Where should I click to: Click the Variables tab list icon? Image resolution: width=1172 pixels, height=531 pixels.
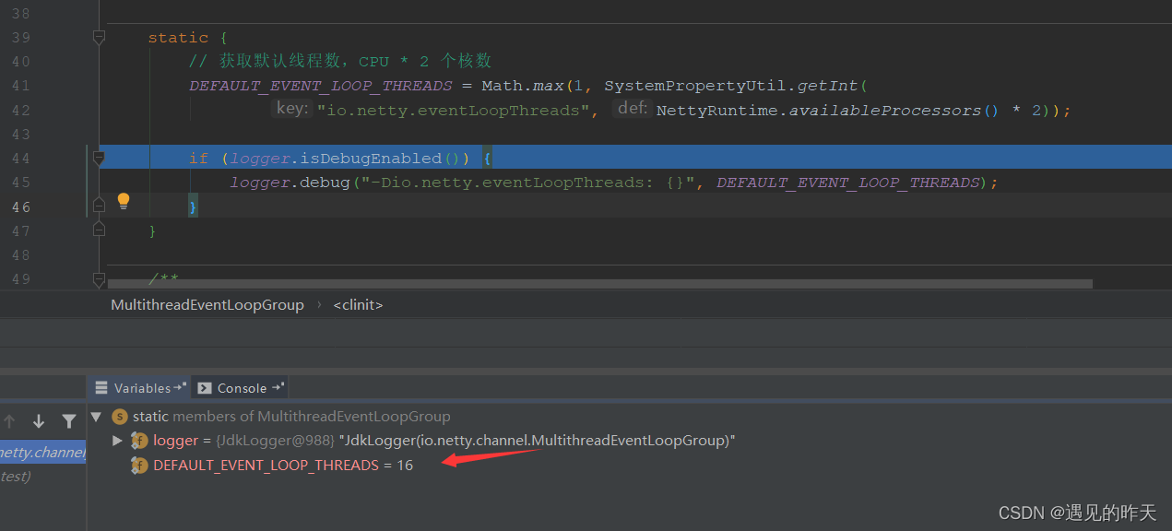tap(102, 388)
